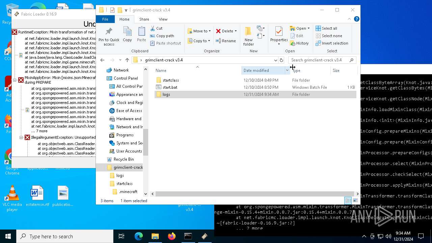Create a New folder from ribbon
The width and height of the screenshot is (432, 243).
pyautogui.click(x=248, y=36)
